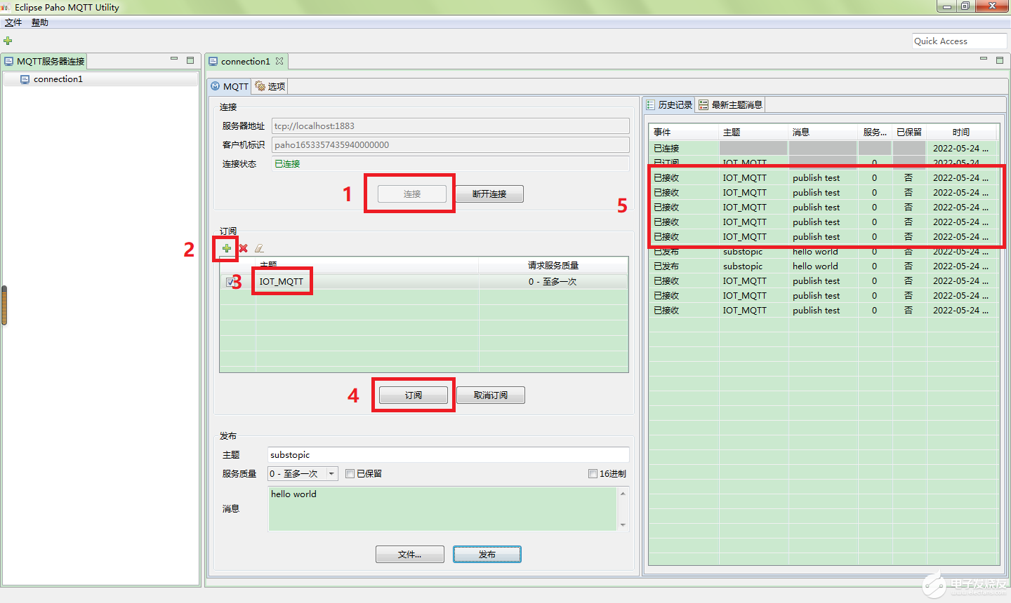Switch to the 选项 tab
The width and height of the screenshot is (1011, 603).
click(x=270, y=86)
